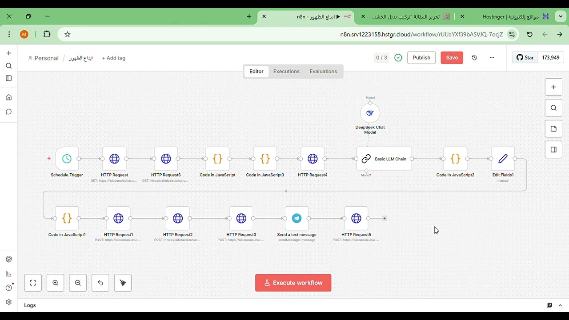Select the HTTP Request2 node
Screen dimensions: 569x320
click(x=178, y=218)
